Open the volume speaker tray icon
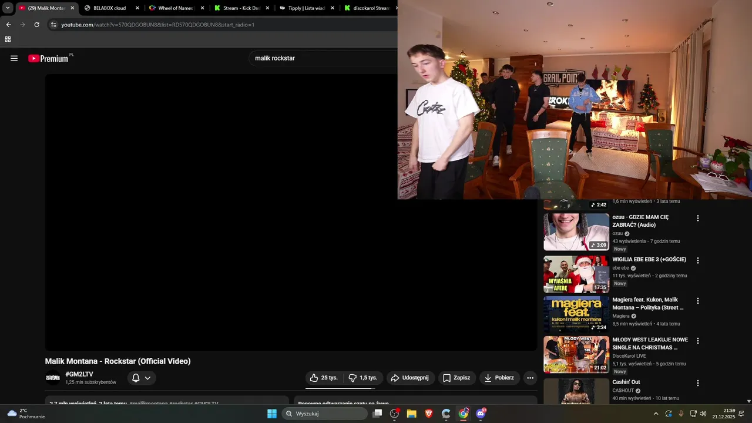This screenshot has height=423, width=752. [x=703, y=414]
